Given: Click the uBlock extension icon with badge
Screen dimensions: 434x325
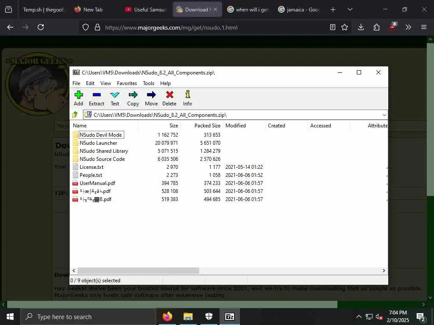Looking at the screenshot, I should pyautogui.click(x=392, y=27).
